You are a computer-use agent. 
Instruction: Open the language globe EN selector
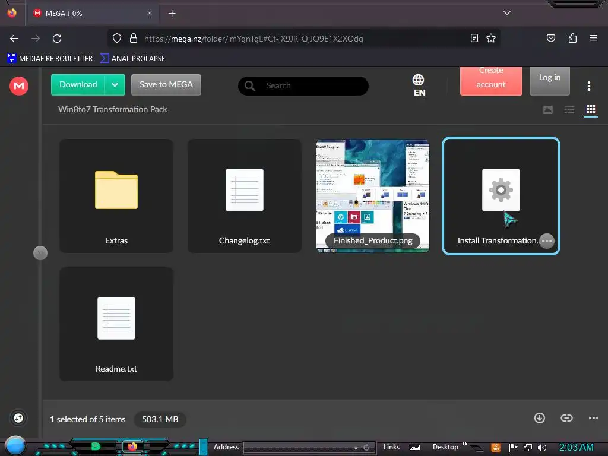pyautogui.click(x=419, y=85)
